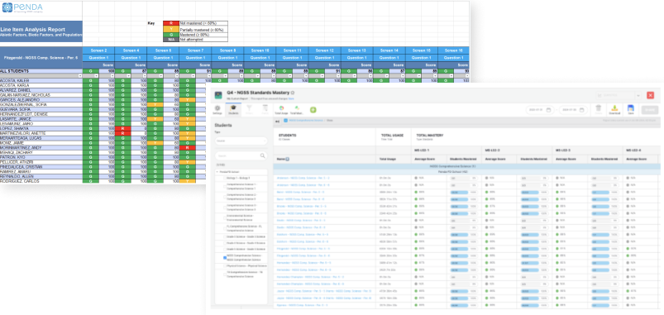The height and width of the screenshot is (315, 664).
Task: Open the Total Usage metric icon
Action: (x=281, y=110)
